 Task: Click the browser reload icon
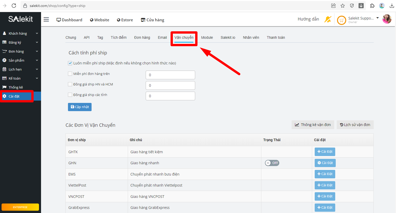click(x=14, y=6)
